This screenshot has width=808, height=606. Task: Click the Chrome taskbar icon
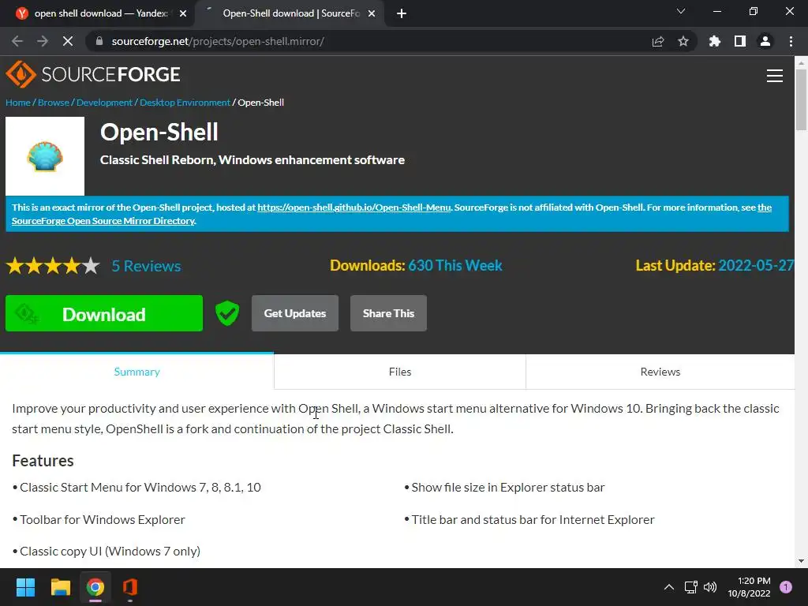click(x=95, y=587)
